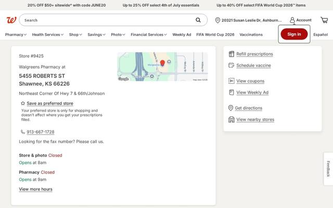Click the Opens at 9am text
333x208 pixels.
(x=32, y=179)
